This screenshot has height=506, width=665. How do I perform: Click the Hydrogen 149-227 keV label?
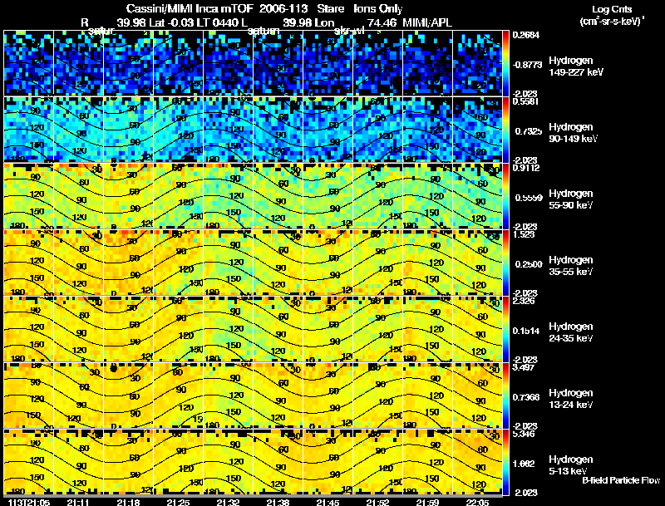pos(575,66)
